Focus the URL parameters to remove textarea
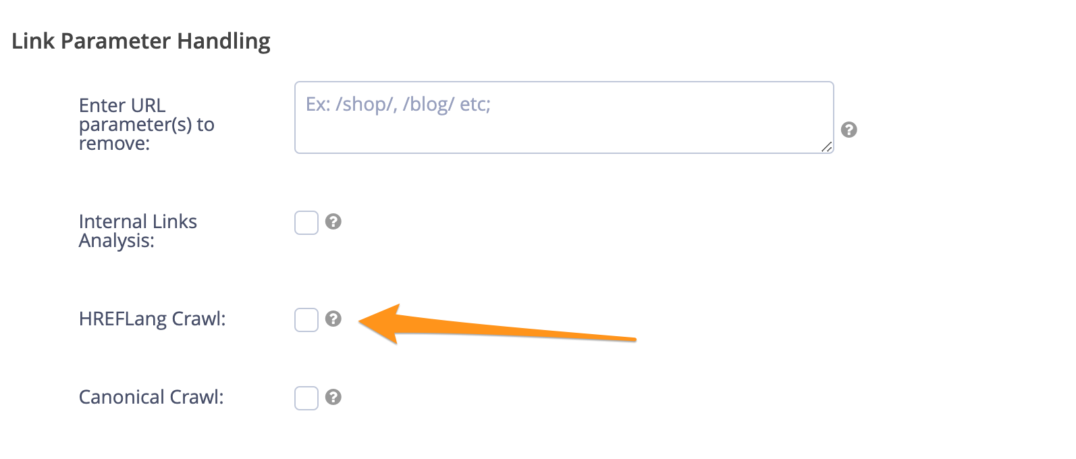Viewport: 1076px width, 459px height. [564, 117]
